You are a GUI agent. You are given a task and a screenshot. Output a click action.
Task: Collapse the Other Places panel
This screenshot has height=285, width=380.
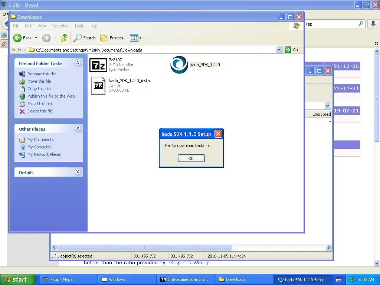pyautogui.click(x=78, y=128)
